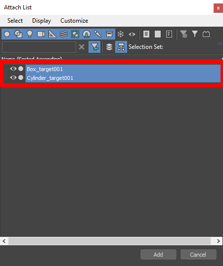Open the Display menu
Viewport: 223px width, 266px height.
[42, 21]
